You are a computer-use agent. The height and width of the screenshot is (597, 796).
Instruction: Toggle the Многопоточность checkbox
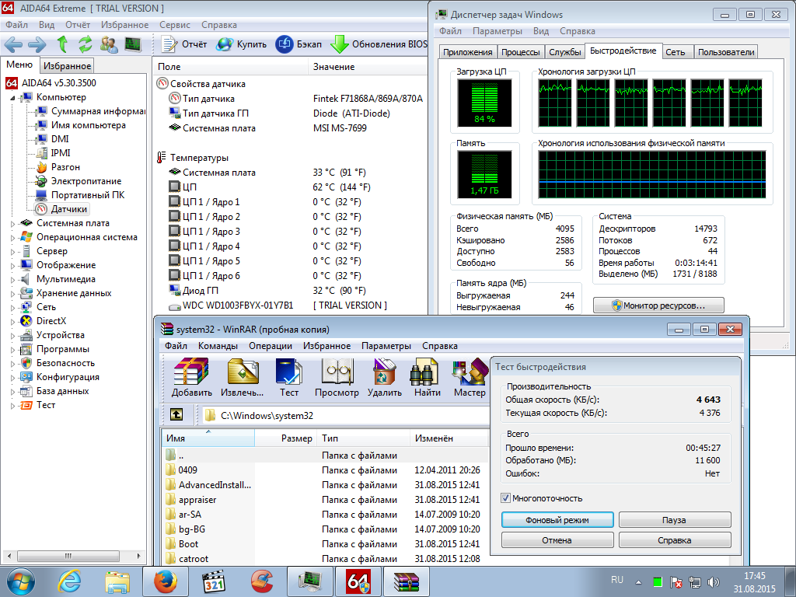coord(505,498)
